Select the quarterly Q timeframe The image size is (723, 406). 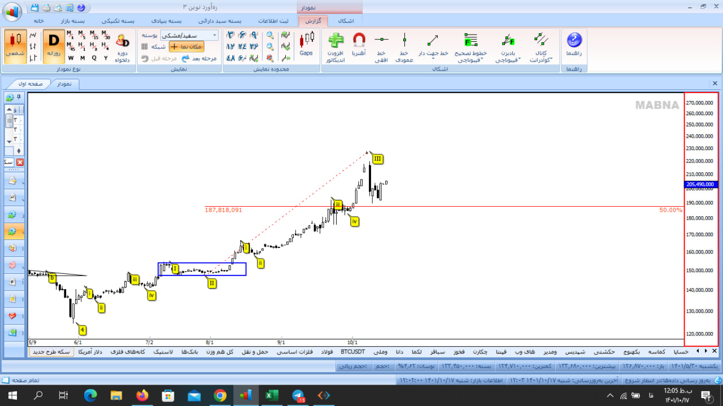(x=94, y=58)
